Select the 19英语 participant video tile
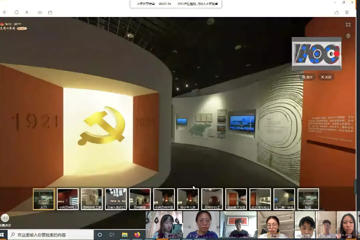Image resolution: width=360 pixels, height=240 pixels. (x=276, y=225)
